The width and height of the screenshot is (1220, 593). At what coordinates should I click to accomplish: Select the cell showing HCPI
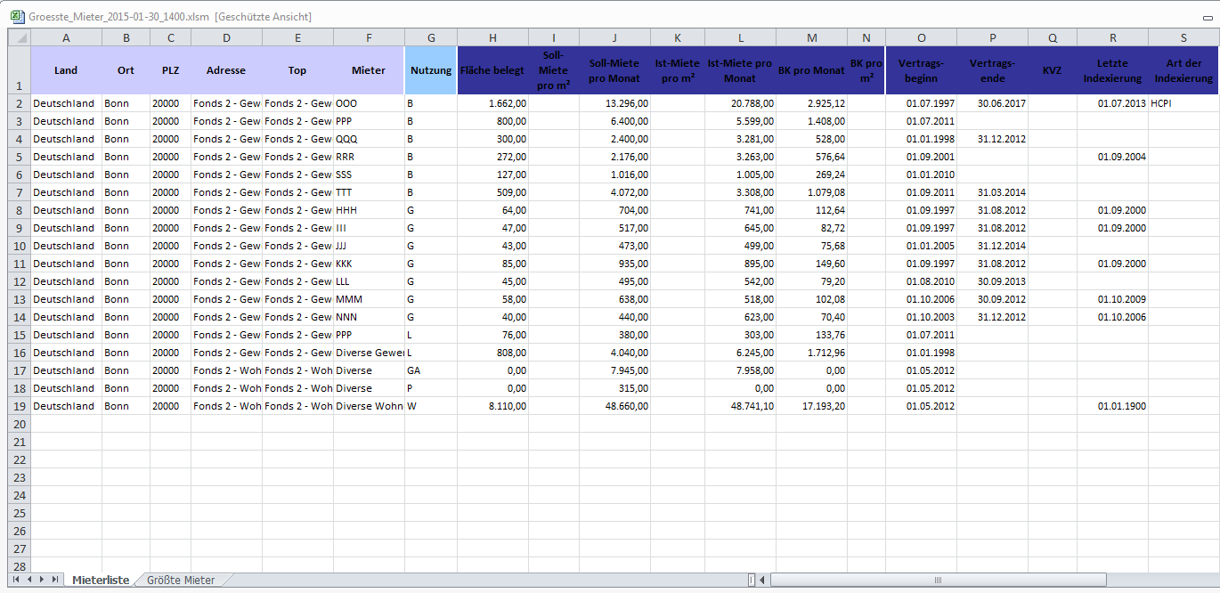point(1183,103)
